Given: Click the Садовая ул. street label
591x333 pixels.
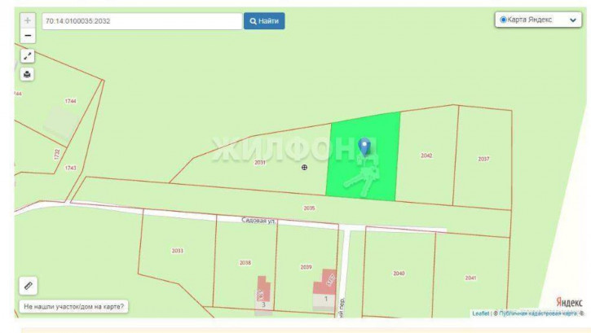Looking at the screenshot, I should click(x=258, y=221).
